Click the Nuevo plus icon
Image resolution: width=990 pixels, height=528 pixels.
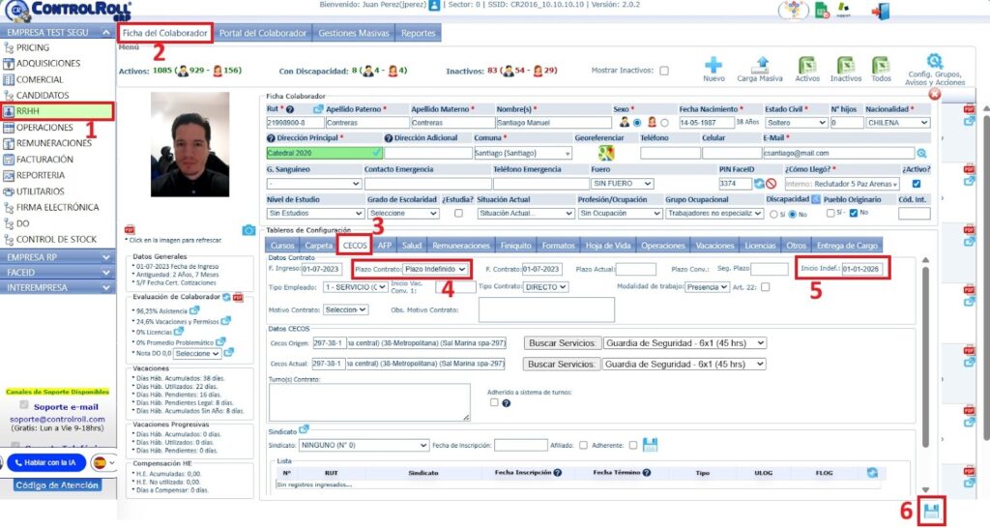pyautogui.click(x=713, y=65)
